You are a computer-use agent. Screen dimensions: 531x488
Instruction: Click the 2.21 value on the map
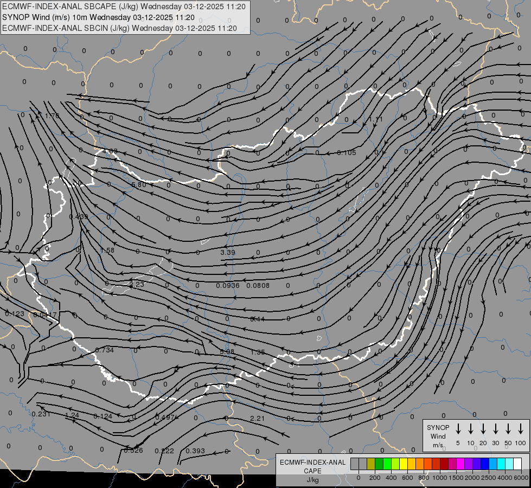click(257, 419)
